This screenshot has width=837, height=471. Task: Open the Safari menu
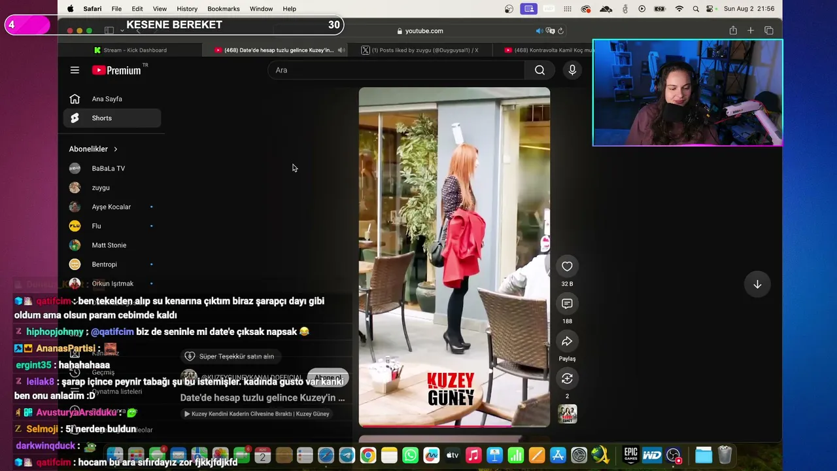coord(92,9)
